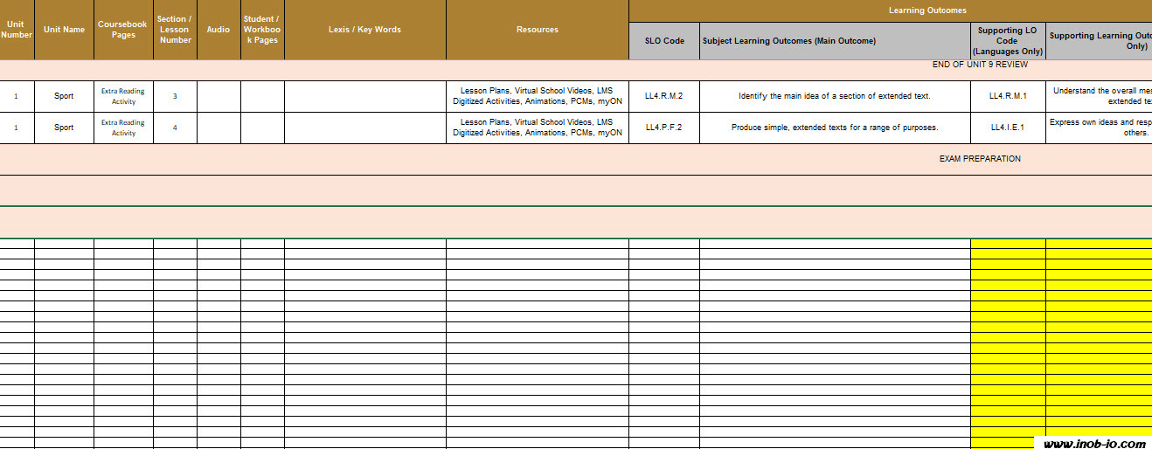Click the Audio column header
This screenshot has width=1152, height=449.
tap(219, 30)
